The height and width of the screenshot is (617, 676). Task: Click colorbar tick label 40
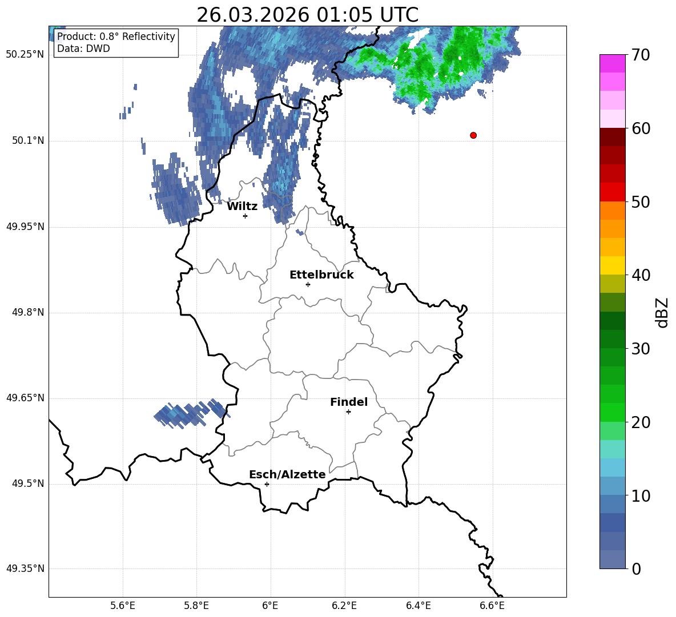tap(641, 275)
